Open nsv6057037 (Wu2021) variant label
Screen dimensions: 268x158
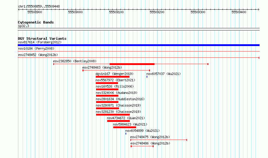click(164, 74)
